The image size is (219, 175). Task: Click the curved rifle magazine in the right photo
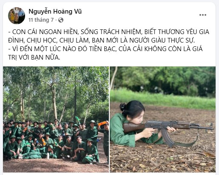click(167, 138)
